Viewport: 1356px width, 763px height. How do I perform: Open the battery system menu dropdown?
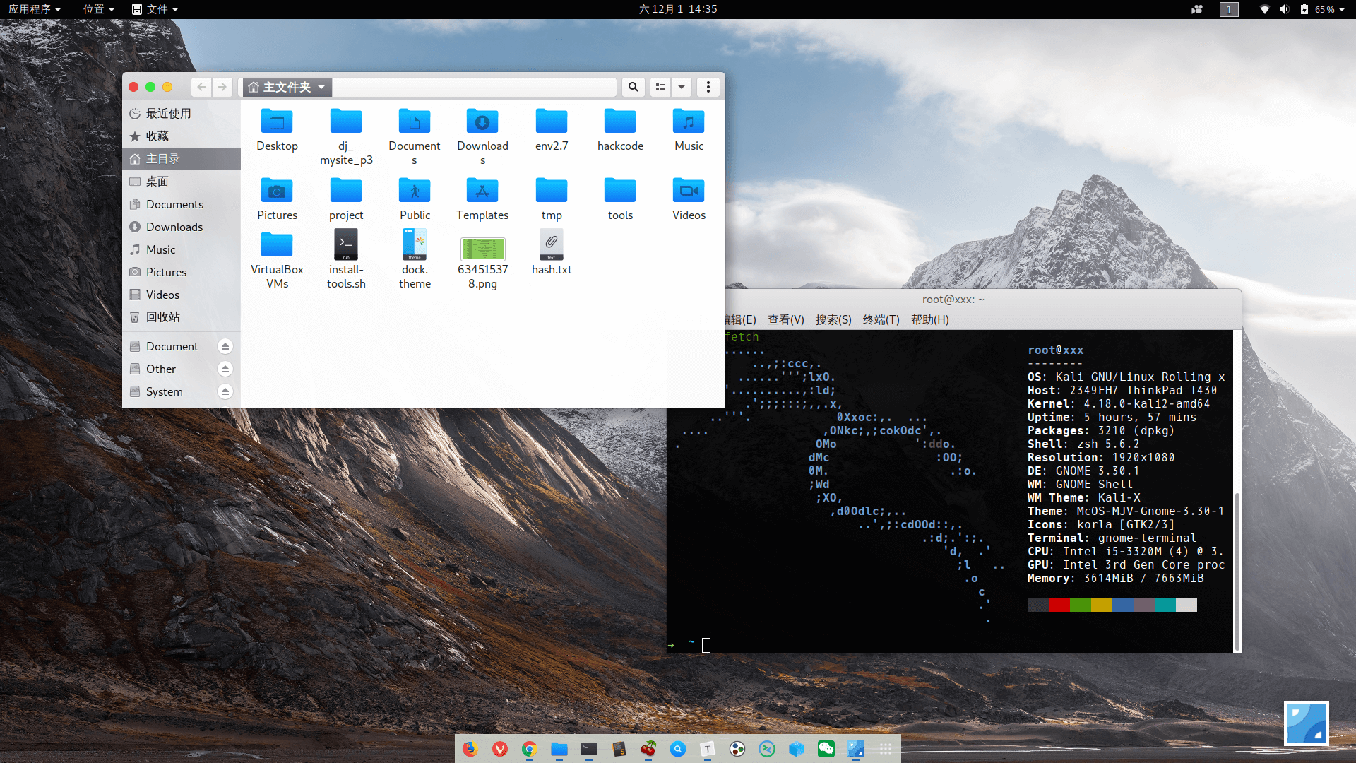click(1341, 9)
